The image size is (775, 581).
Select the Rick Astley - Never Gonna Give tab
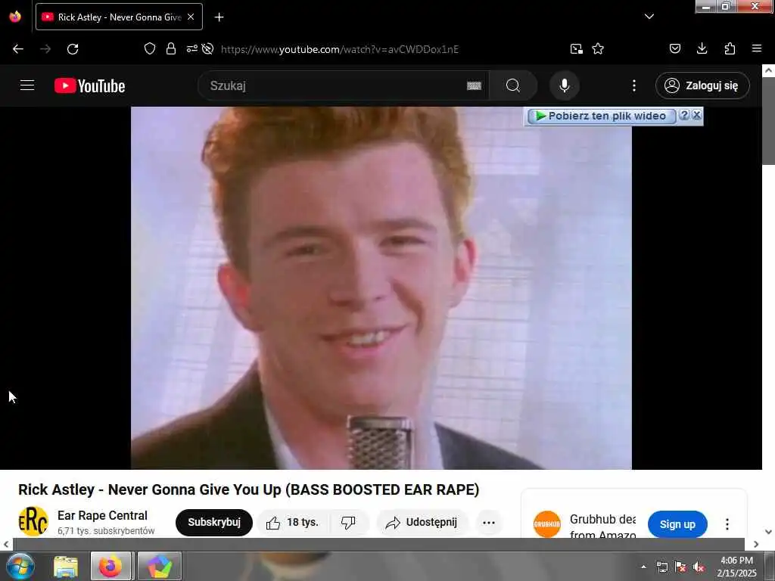pos(119,17)
